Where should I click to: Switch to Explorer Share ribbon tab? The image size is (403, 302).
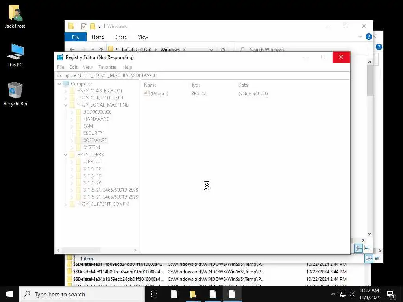click(121, 37)
